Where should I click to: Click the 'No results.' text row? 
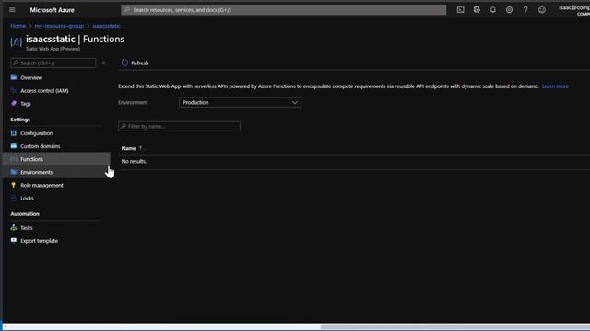(134, 162)
